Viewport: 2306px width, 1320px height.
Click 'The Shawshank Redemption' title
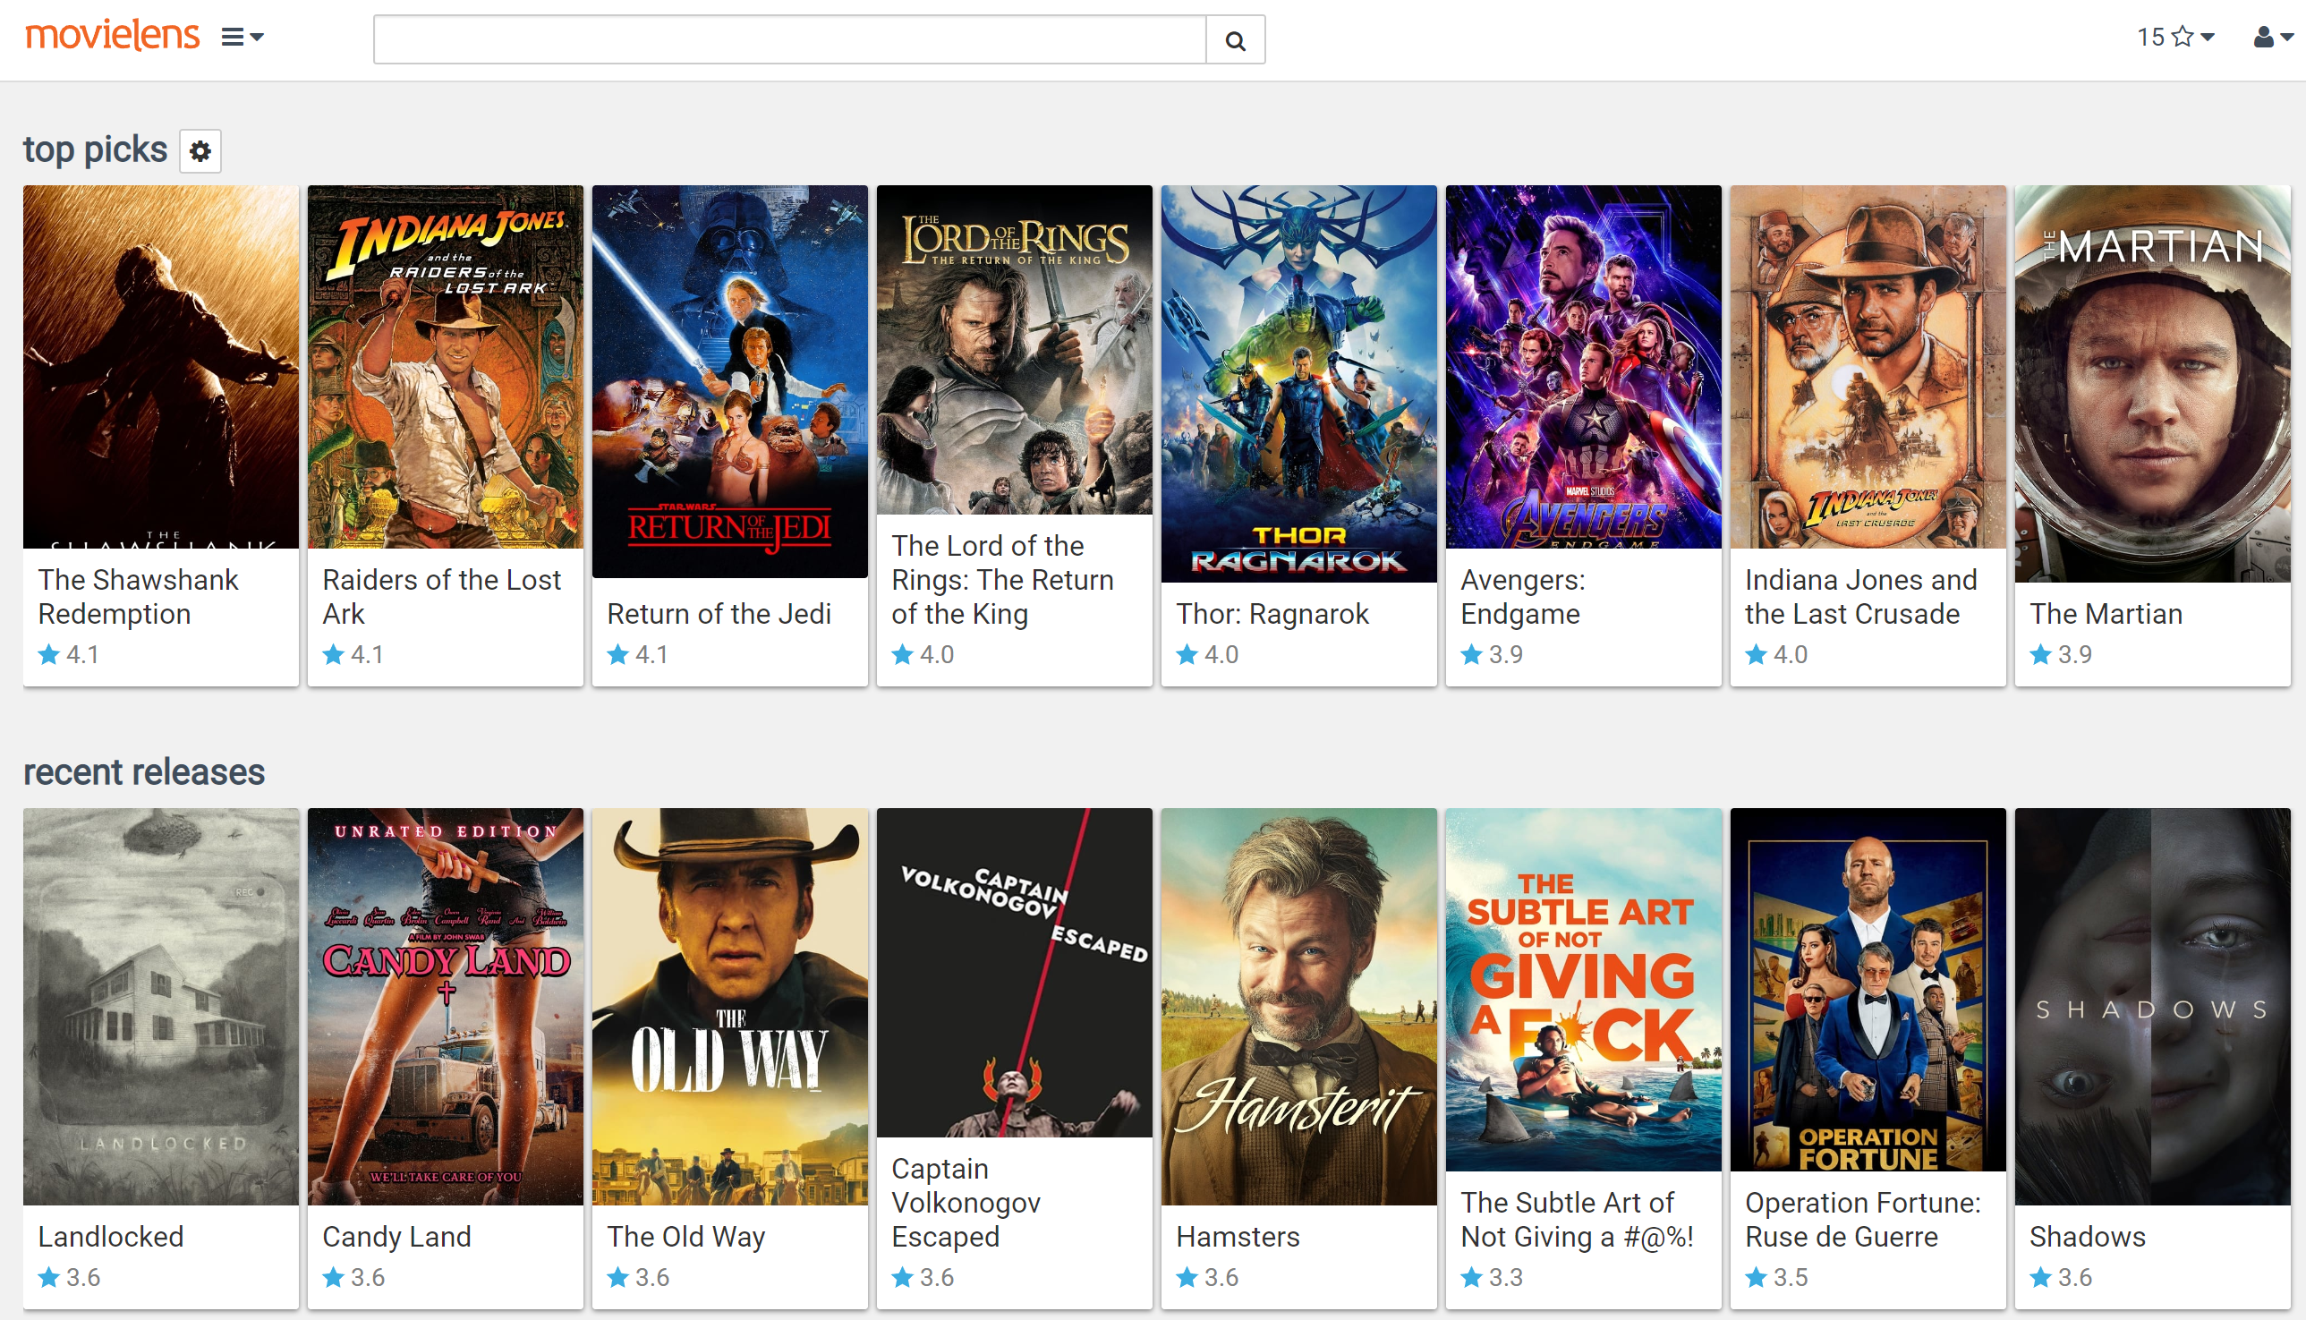pos(139,597)
